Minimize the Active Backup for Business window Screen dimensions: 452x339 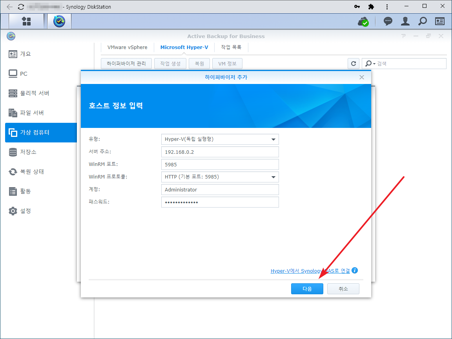pos(416,36)
